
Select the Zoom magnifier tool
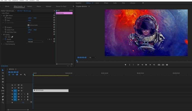[x=3, y=103]
